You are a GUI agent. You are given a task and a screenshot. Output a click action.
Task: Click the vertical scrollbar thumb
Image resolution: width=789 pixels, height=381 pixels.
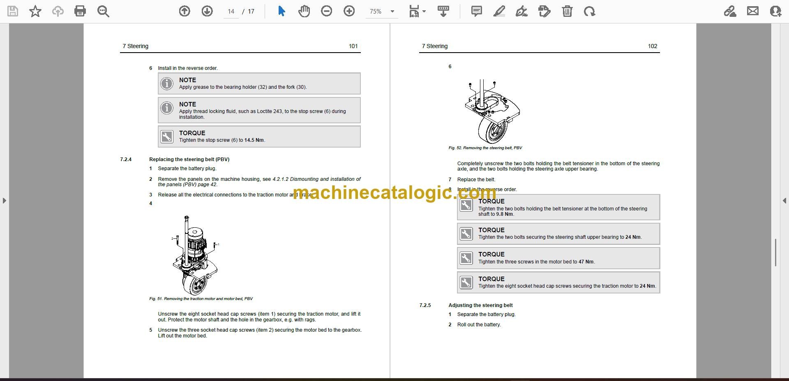(775, 252)
